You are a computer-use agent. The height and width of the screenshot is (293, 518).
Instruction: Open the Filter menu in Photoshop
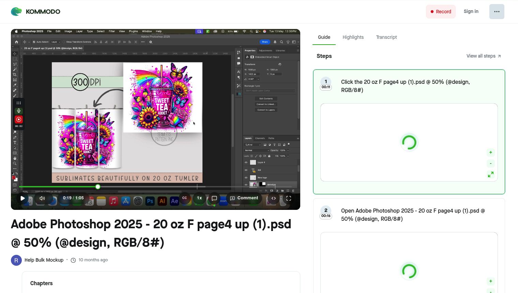111,31
